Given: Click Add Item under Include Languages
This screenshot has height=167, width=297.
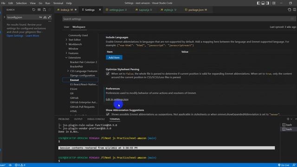Looking at the screenshot, I should pyautogui.click(x=114, y=58).
